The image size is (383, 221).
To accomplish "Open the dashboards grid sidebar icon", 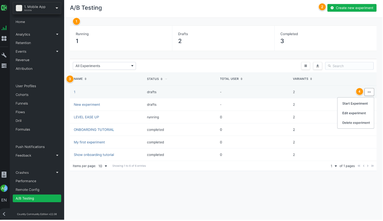I will click(x=4, y=38).
